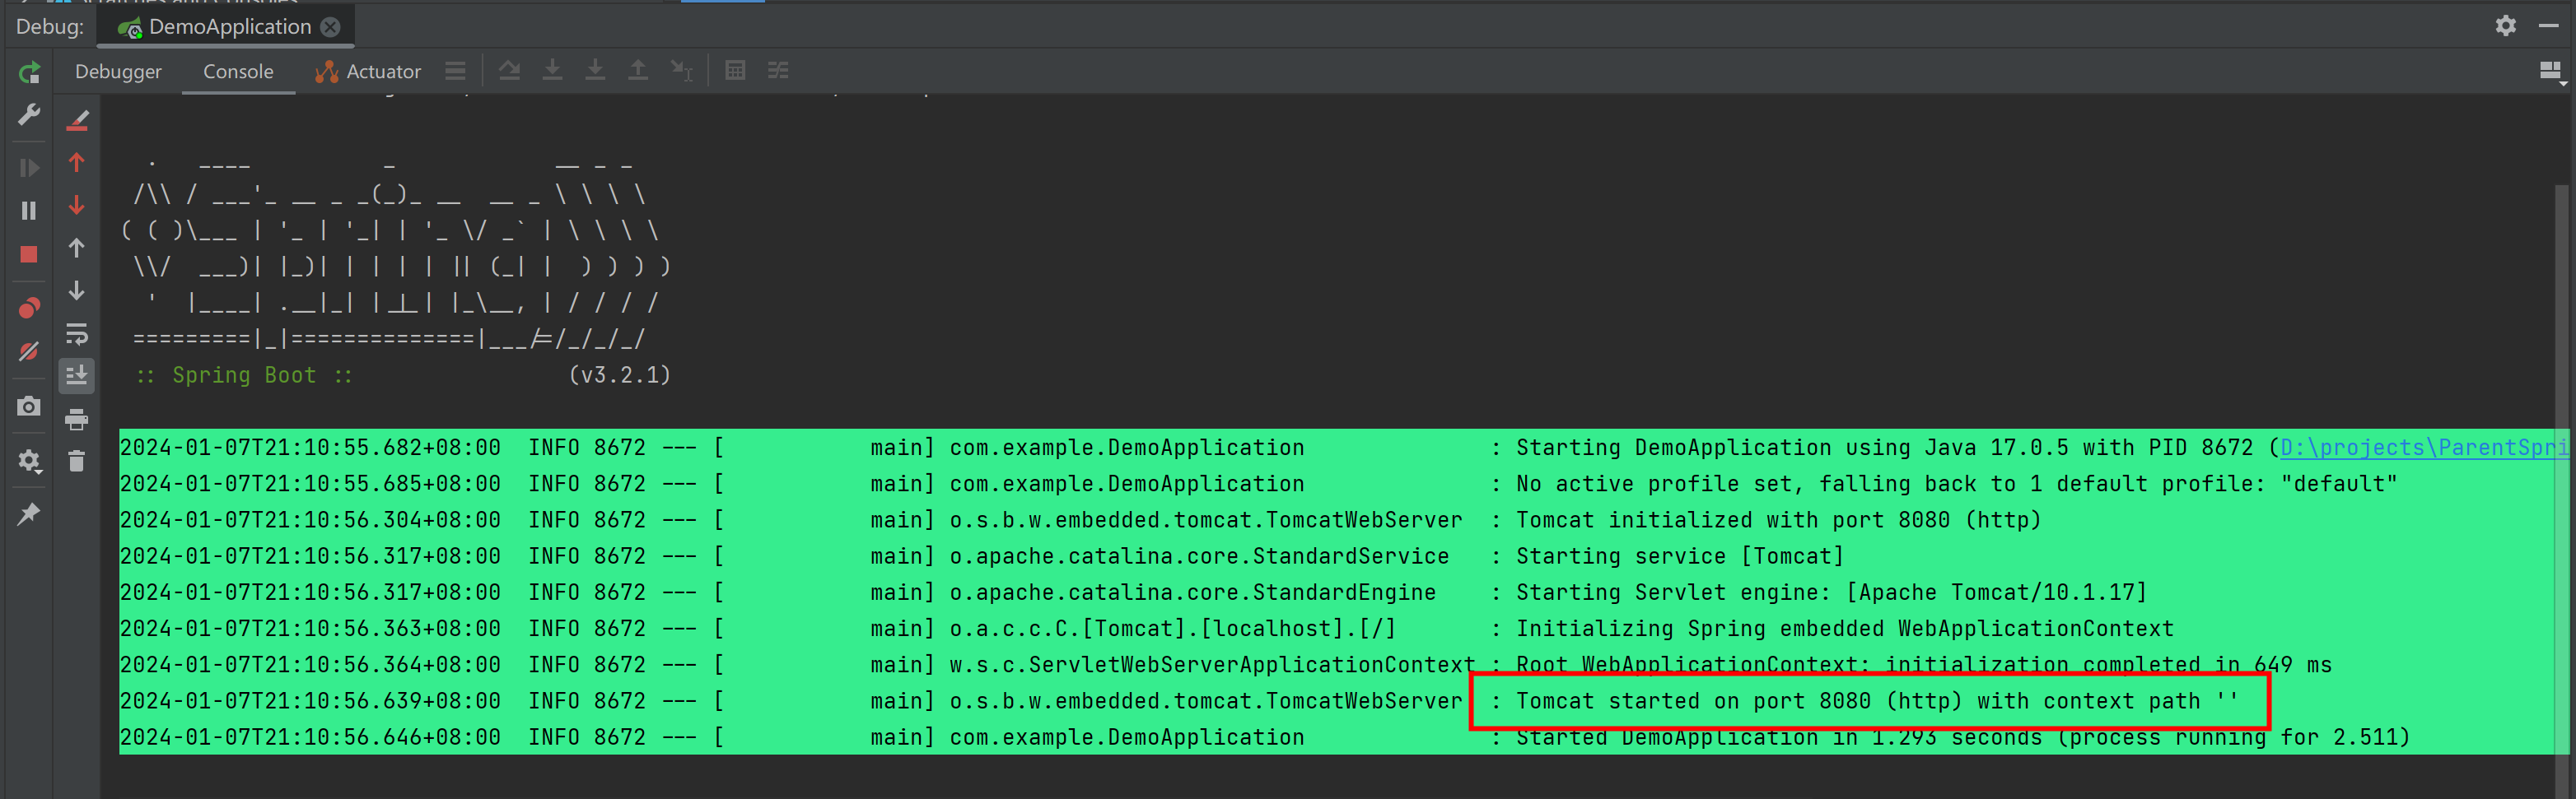Viewport: 2576px width, 799px height.
Task: Resume program with the greyed play icon
Action: [29, 168]
